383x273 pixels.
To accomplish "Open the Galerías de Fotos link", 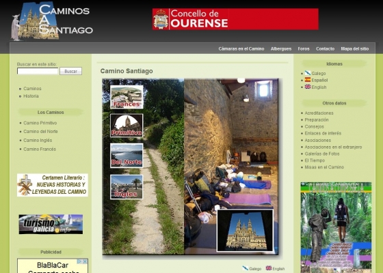I will 322,154.
